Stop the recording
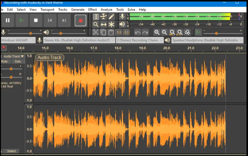The height and width of the screenshot is (156, 248). tap(36, 20)
